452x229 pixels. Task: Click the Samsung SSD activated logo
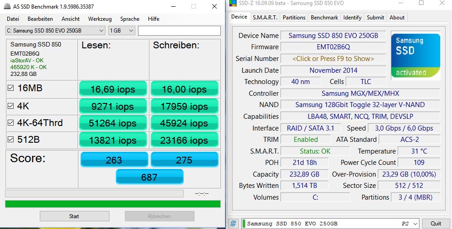click(415, 56)
